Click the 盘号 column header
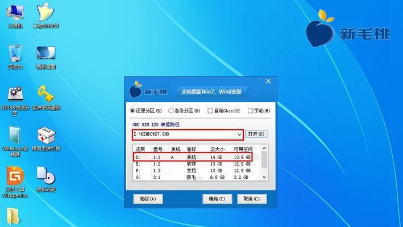The width and height of the screenshot is (403, 227). point(159,149)
